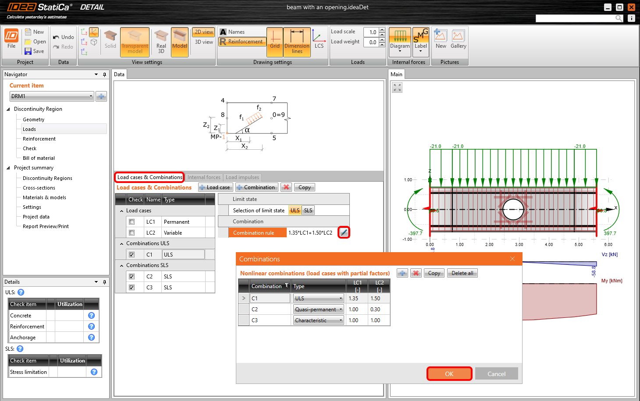Open the Load impulses tab
640x401 pixels.
242,177
